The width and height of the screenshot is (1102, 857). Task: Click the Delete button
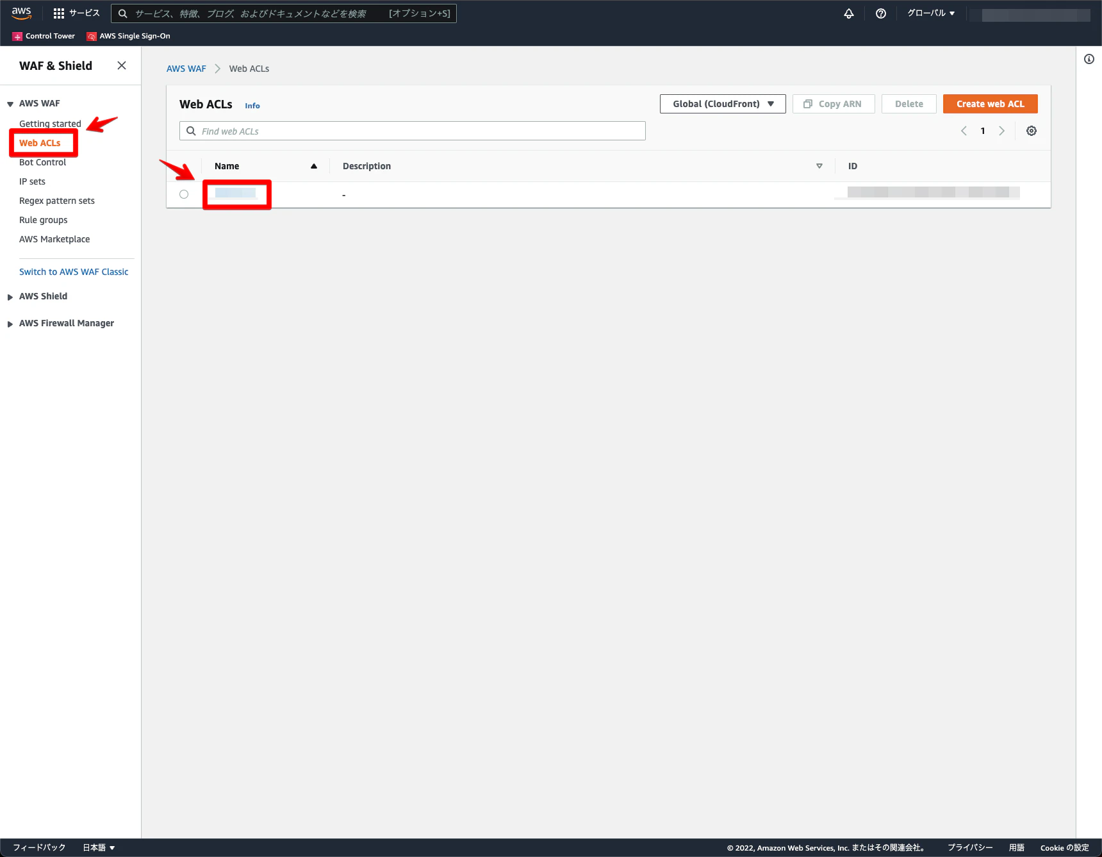909,104
